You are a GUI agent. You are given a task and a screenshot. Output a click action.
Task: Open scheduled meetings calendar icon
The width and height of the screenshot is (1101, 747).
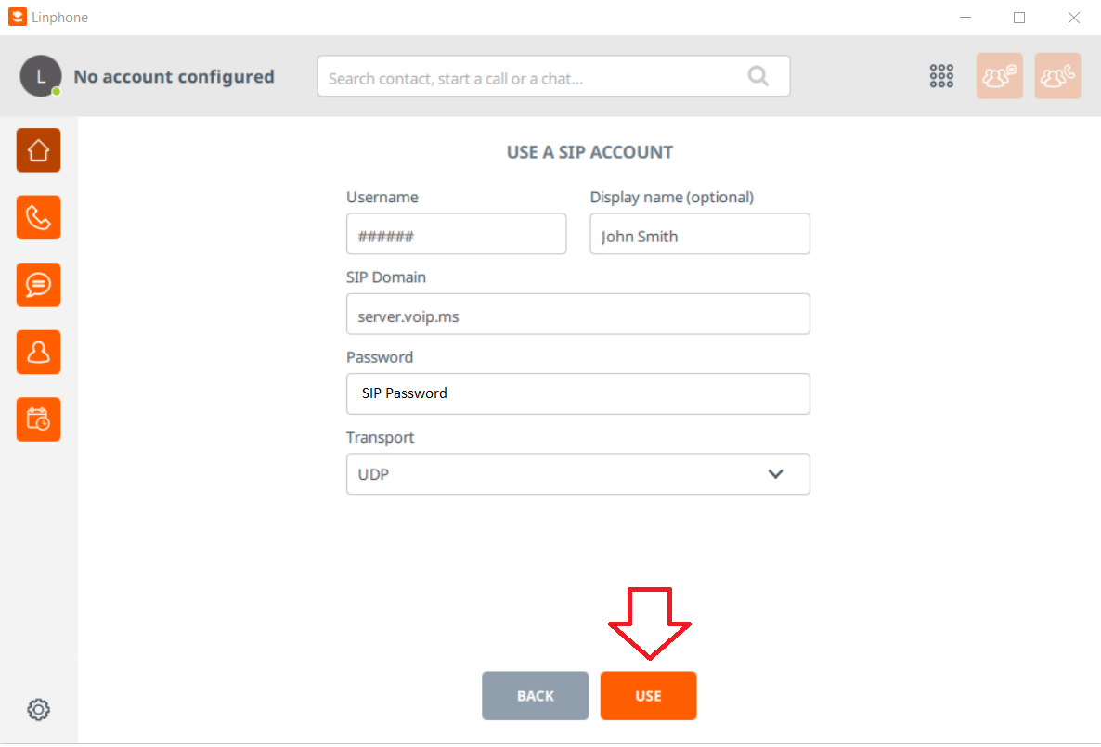[x=39, y=419]
